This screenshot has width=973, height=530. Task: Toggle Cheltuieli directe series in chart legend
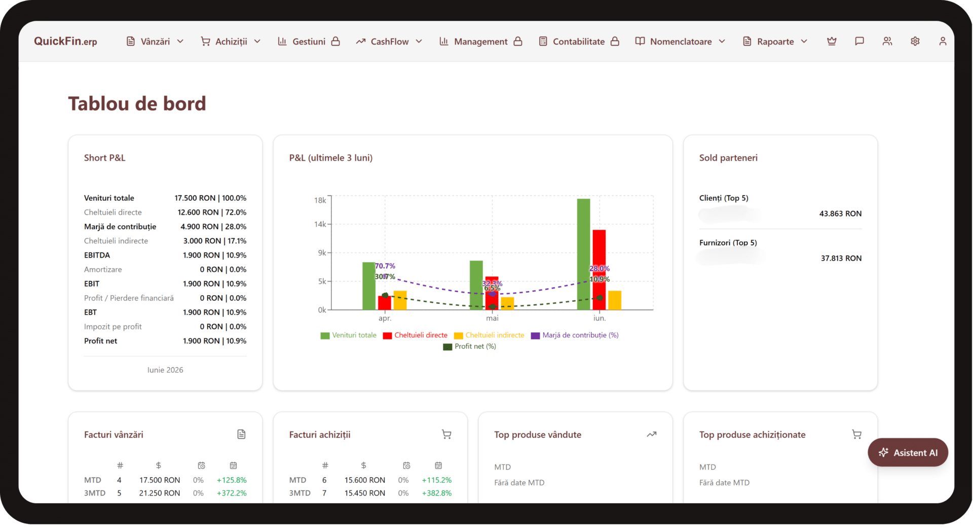(x=416, y=335)
